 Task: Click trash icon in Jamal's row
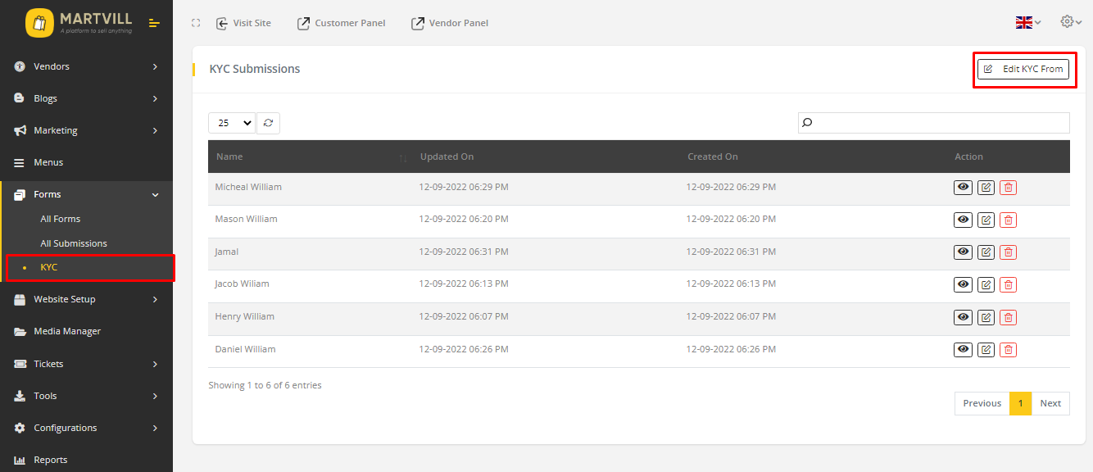(1008, 252)
